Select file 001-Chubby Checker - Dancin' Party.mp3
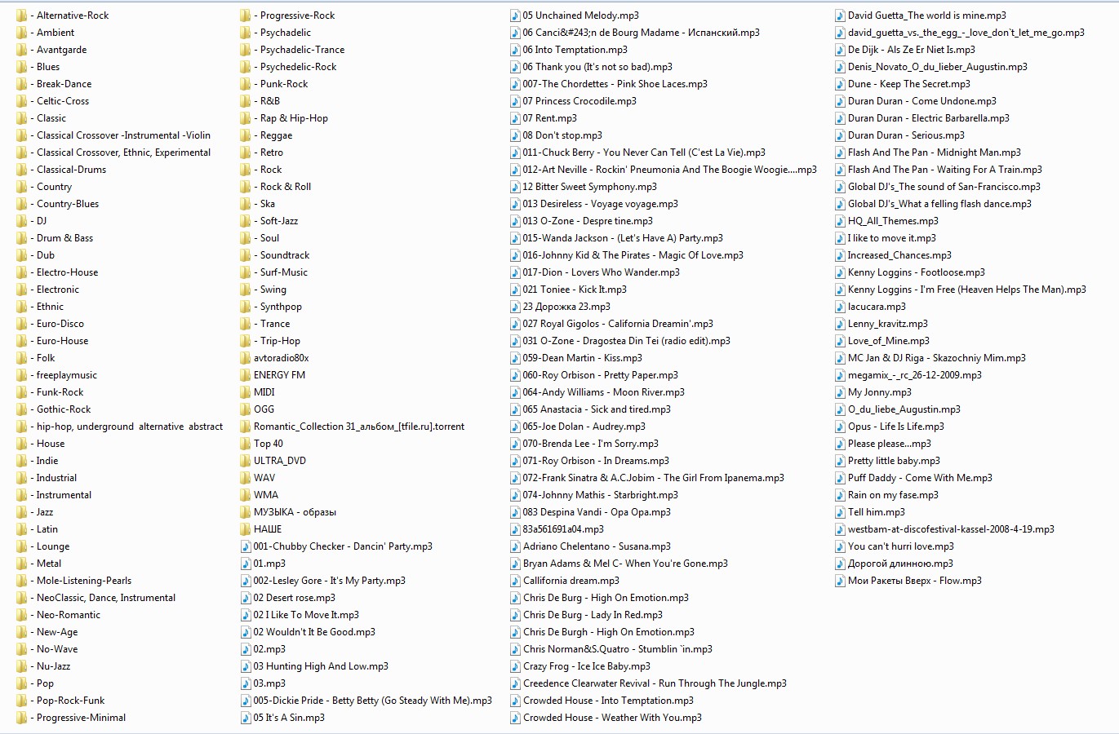This screenshot has height=734, width=1119. pyautogui.click(x=343, y=546)
